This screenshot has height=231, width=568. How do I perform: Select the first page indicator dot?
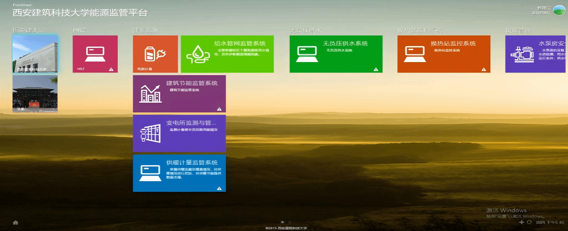282,222
